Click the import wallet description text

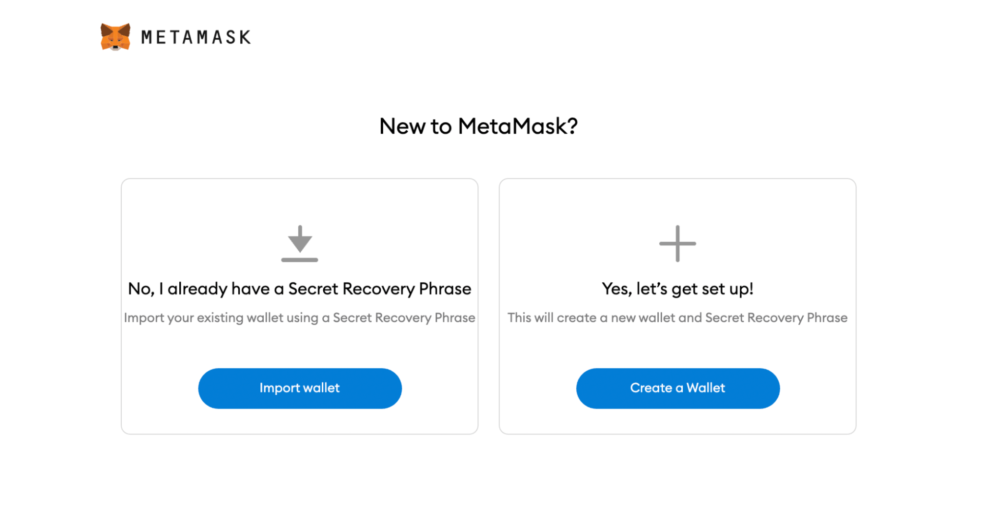click(300, 318)
